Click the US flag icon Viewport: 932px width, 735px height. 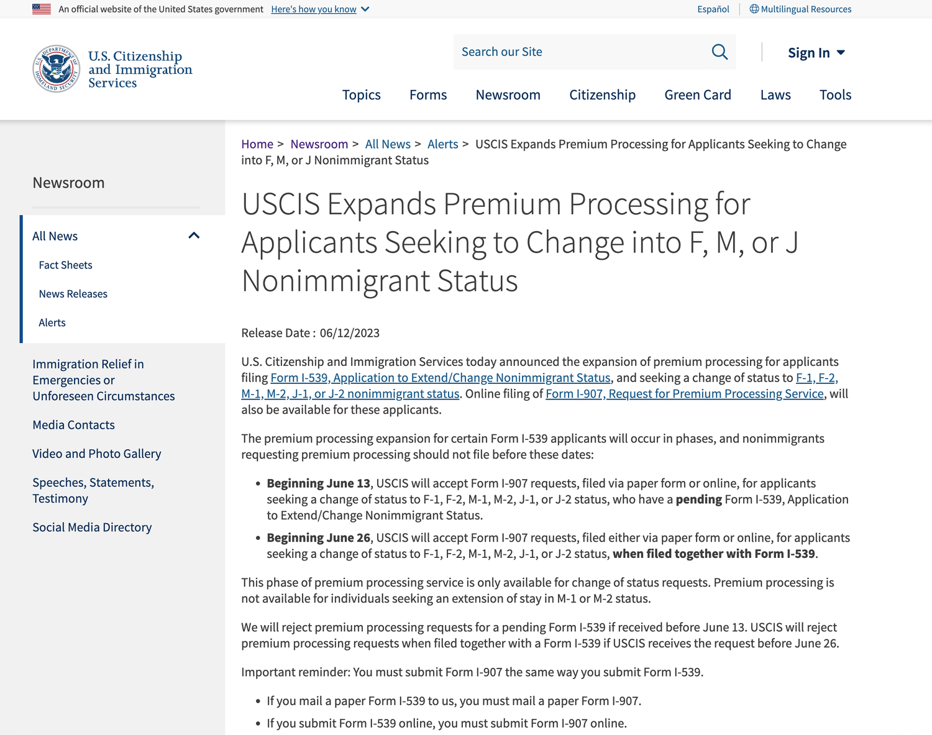pos(42,9)
